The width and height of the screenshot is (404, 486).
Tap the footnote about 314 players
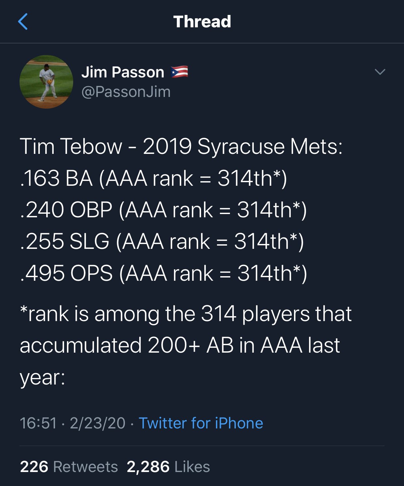(186, 314)
